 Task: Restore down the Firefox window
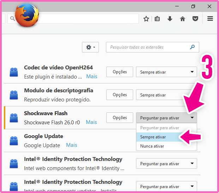(x=193, y=6)
